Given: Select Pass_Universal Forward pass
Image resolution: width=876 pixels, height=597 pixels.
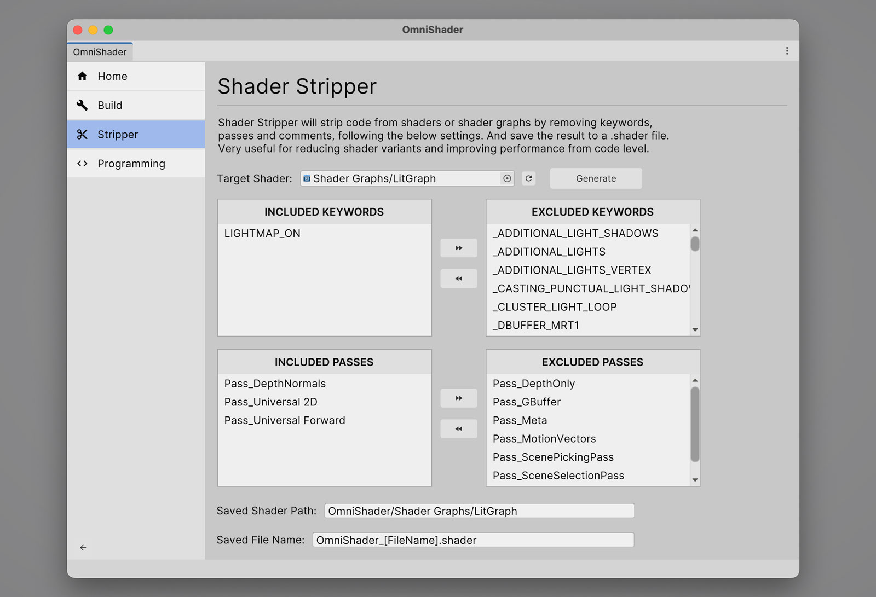Looking at the screenshot, I should tap(324, 420).
